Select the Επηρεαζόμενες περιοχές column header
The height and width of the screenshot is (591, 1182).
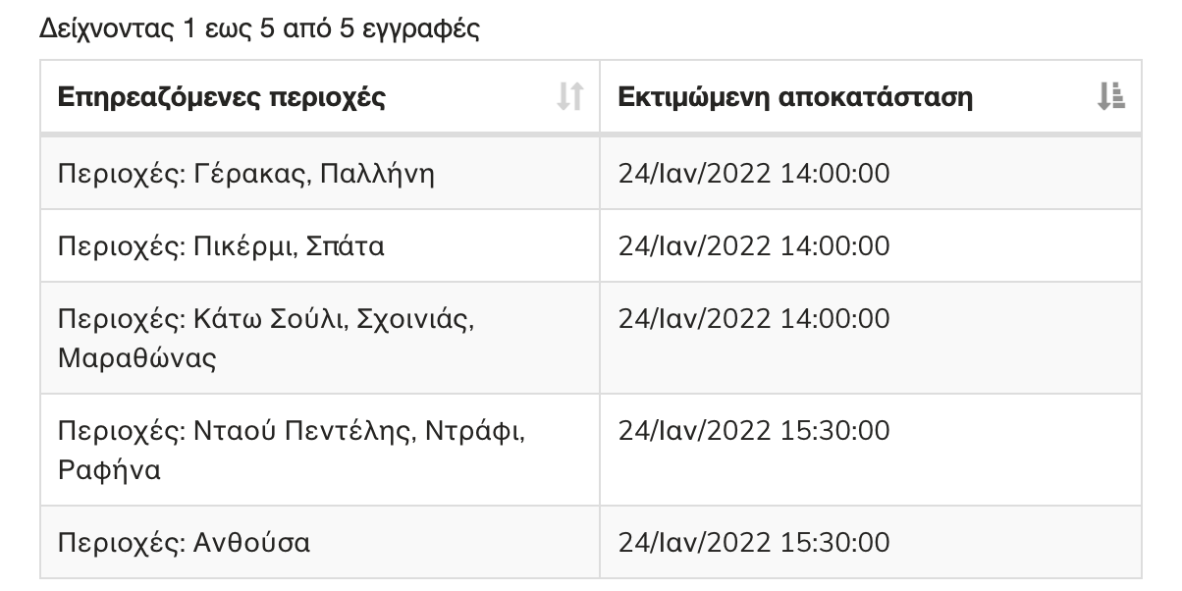click(320, 97)
